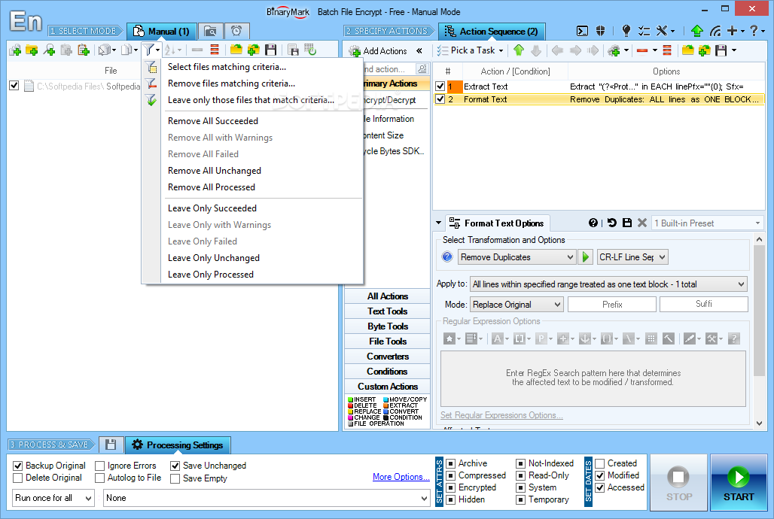Click the wireless signal feed icon

715,31
